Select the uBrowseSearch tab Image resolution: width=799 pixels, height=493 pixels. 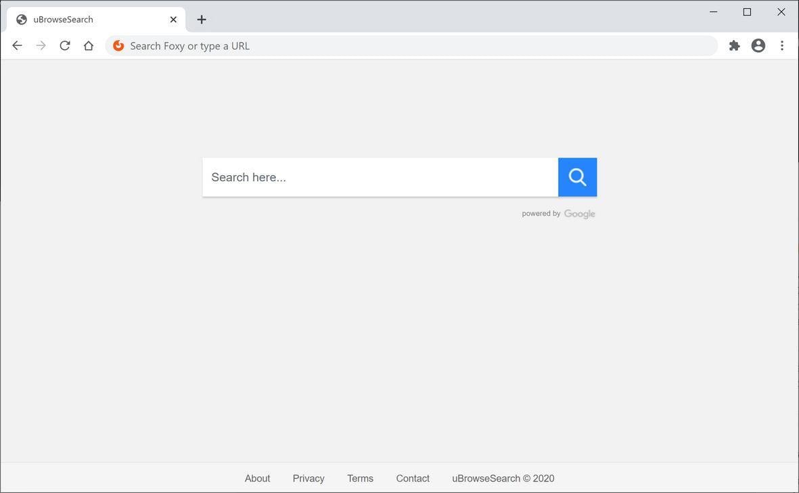point(88,20)
